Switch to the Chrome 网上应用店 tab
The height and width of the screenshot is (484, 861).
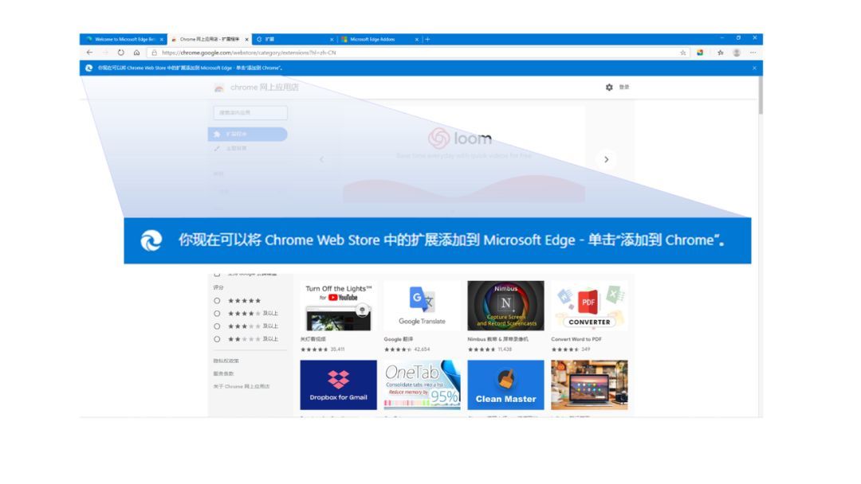click(x=209, y=40)
